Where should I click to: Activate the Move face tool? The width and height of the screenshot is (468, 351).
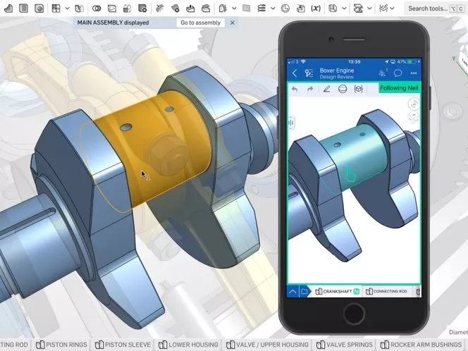point(190,8)
